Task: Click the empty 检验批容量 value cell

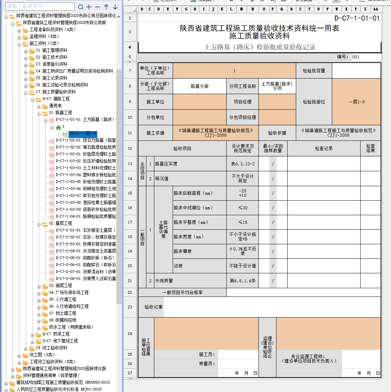Action: click(x=356, y=71)
